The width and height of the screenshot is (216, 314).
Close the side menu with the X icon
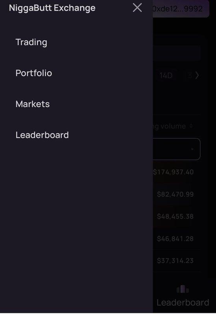137,7
